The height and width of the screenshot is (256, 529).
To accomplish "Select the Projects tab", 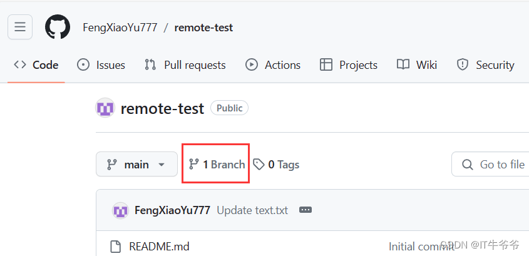I will [349, 64].
